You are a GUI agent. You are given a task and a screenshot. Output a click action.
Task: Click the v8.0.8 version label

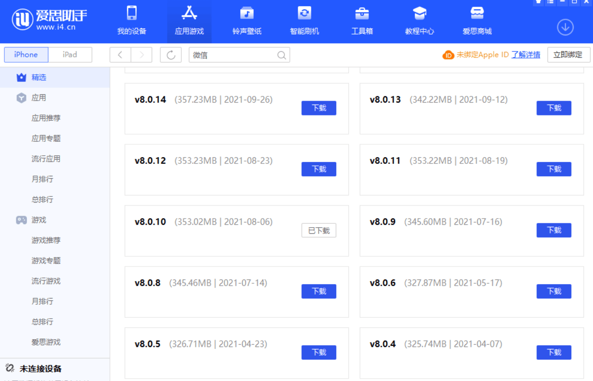pos(147,283)
